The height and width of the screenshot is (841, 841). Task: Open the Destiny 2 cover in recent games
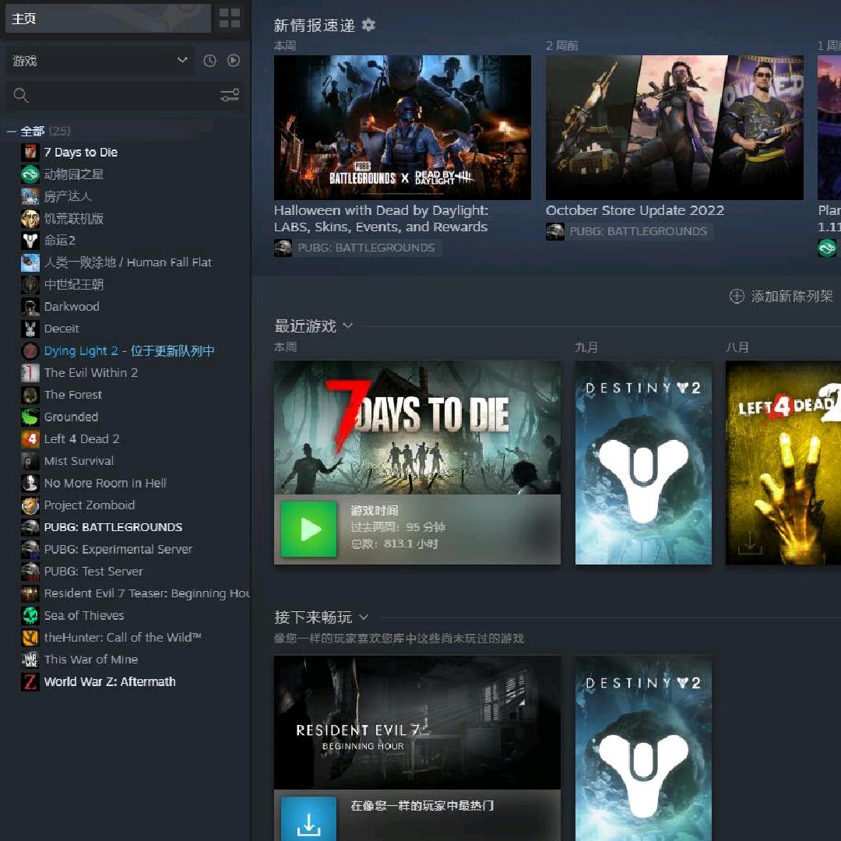pos(643,463)
